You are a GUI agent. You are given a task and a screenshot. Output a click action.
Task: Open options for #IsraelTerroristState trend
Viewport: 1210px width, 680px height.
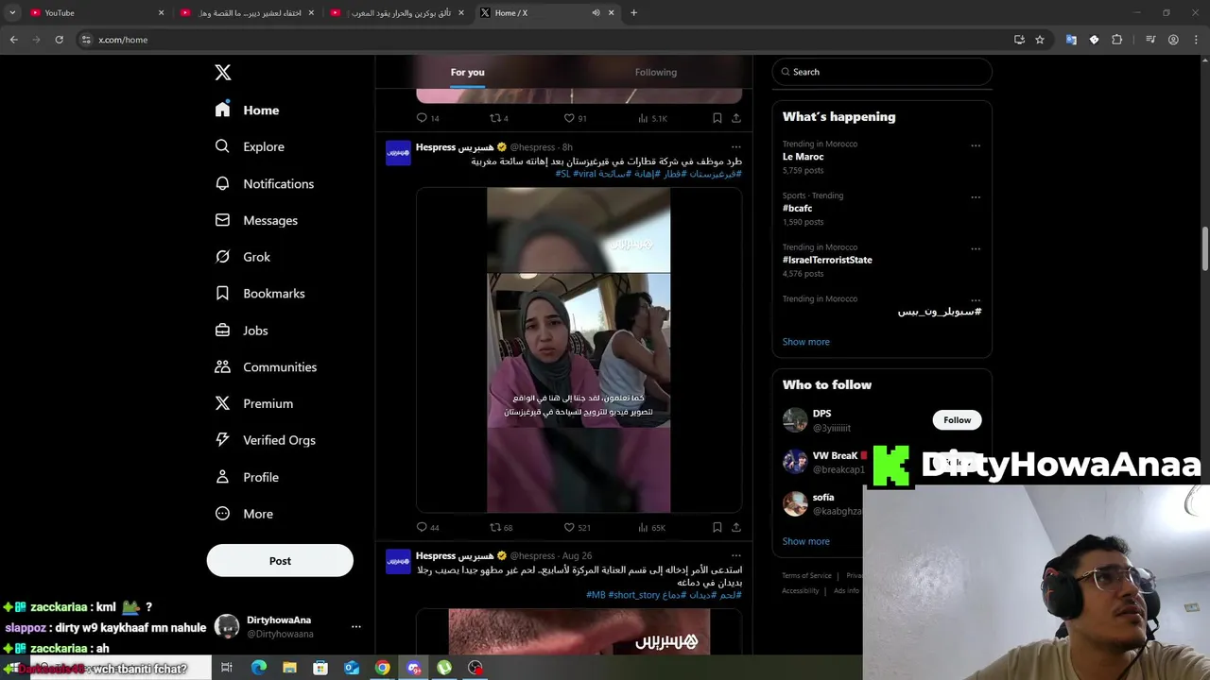[976, 249]
